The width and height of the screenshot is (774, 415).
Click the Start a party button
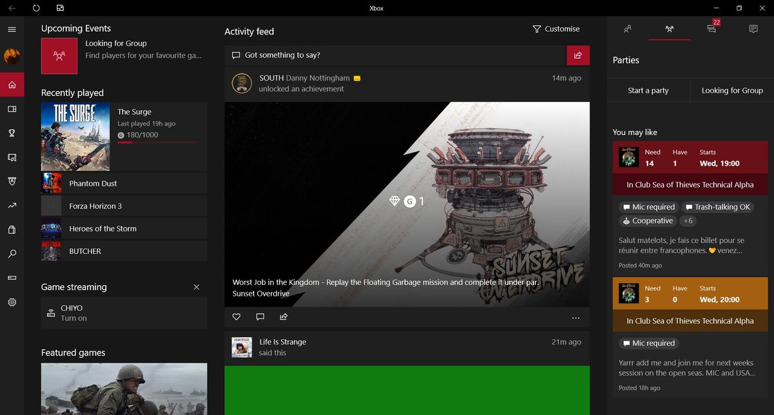648,90
